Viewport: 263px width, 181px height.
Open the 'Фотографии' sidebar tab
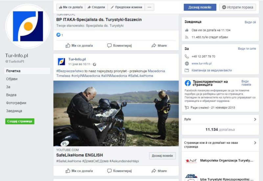[x=16, y=103]
